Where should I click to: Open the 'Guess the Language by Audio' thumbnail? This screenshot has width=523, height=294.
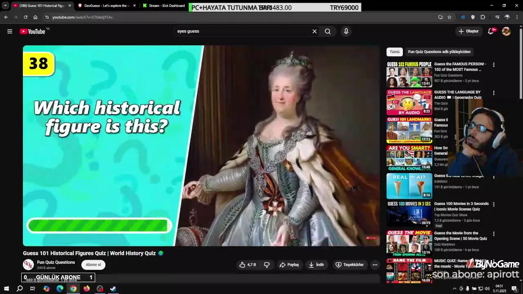click(409, 102)
